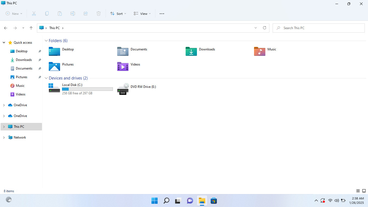
Task: Click the Paste clipboard icon
Action: click(x=60, y=13)
